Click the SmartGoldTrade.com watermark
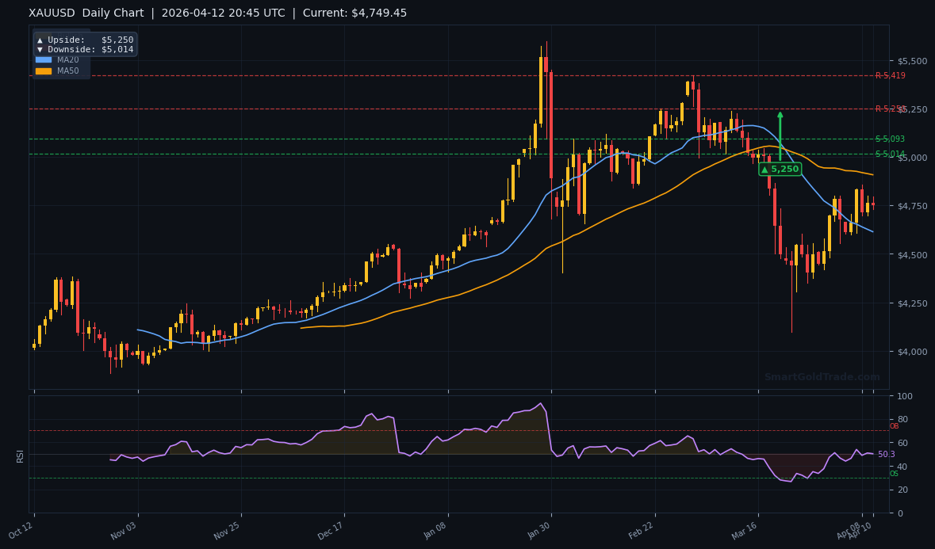The width and height of the screenshot is (935, 549). click(821, 376)
